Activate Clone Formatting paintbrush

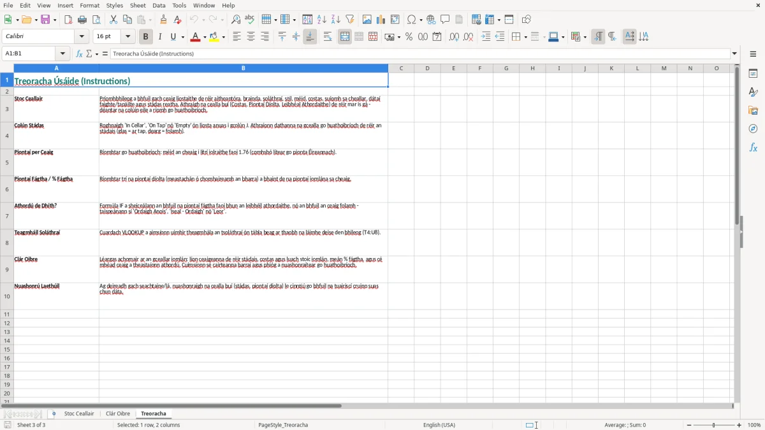coord(163,20)
